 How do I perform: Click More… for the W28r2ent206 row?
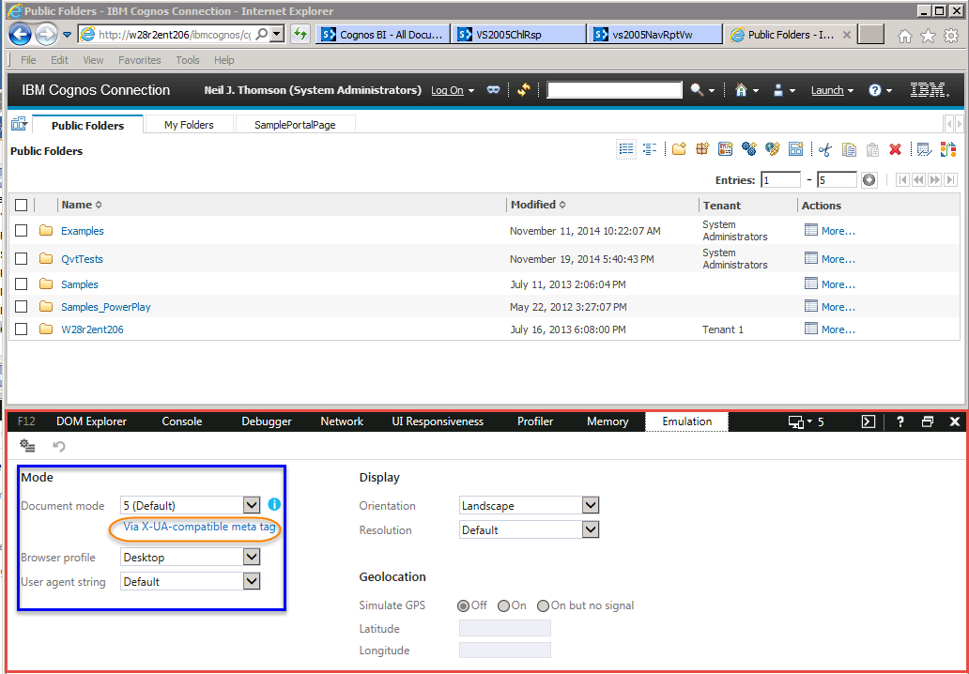pyautogui.click(x=838, y=329)
